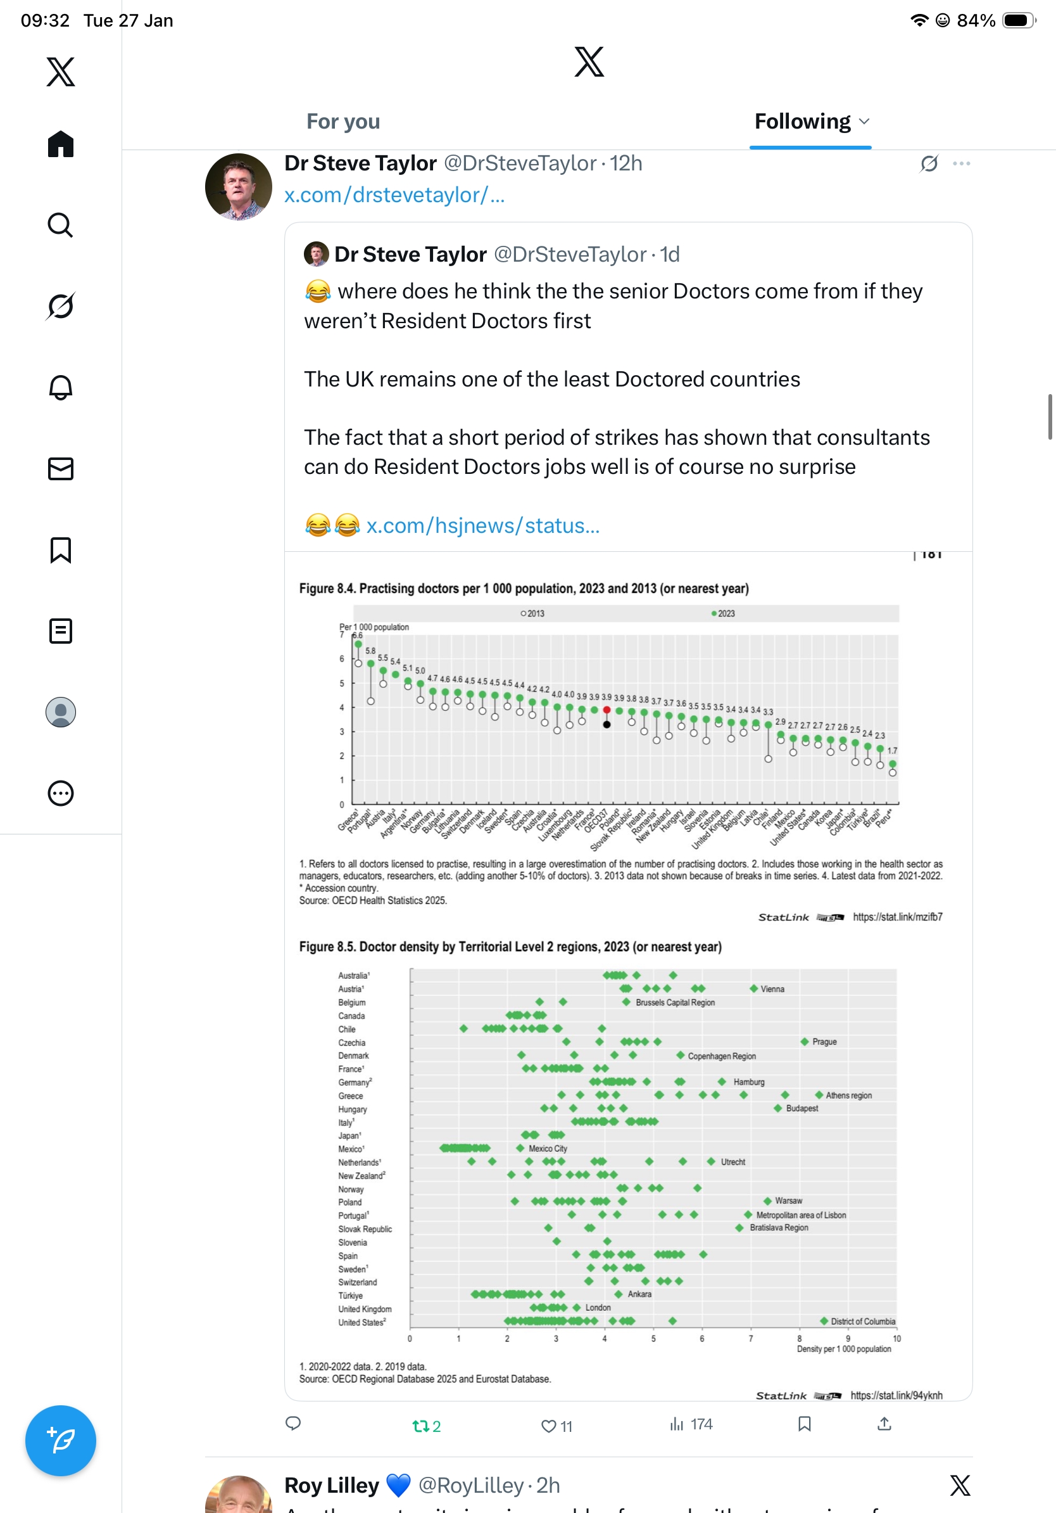Bookmark Dr Steve Taylor's post
The image size is (1056, 1513).
[804, 1424]
